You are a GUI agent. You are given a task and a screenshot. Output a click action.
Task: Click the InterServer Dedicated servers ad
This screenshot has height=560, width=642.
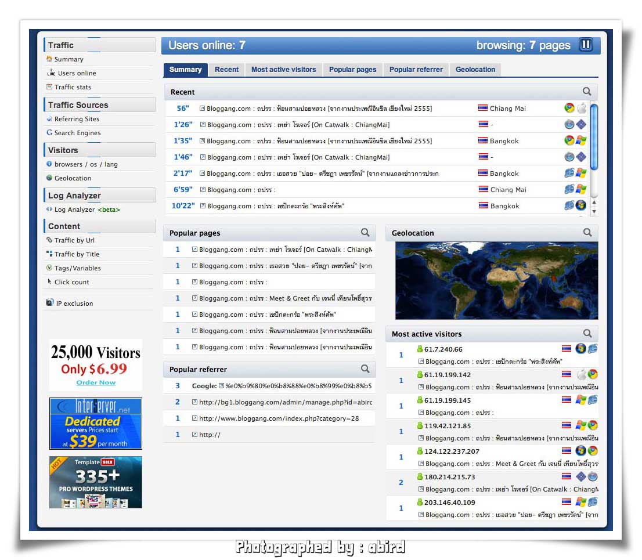point(96,423)
